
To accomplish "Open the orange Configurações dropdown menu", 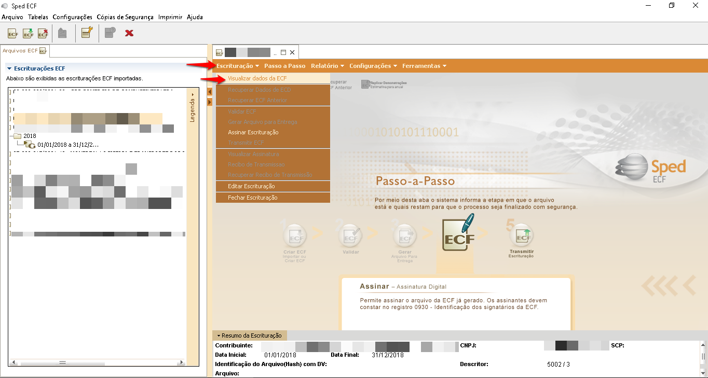I will (373, 66).
